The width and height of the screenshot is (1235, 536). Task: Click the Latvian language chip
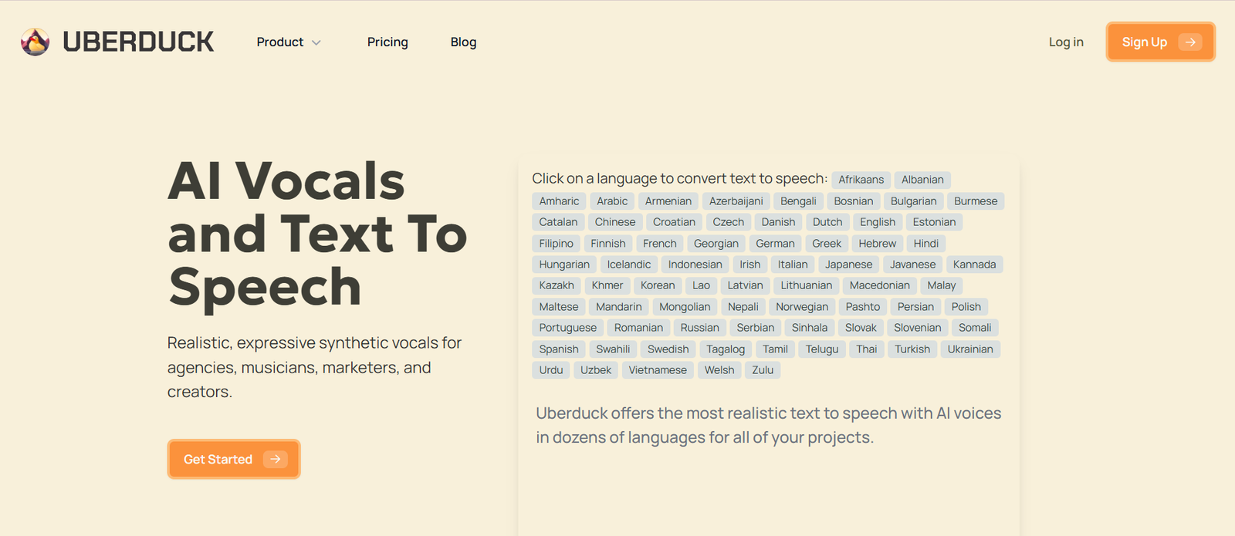(745, 285)
